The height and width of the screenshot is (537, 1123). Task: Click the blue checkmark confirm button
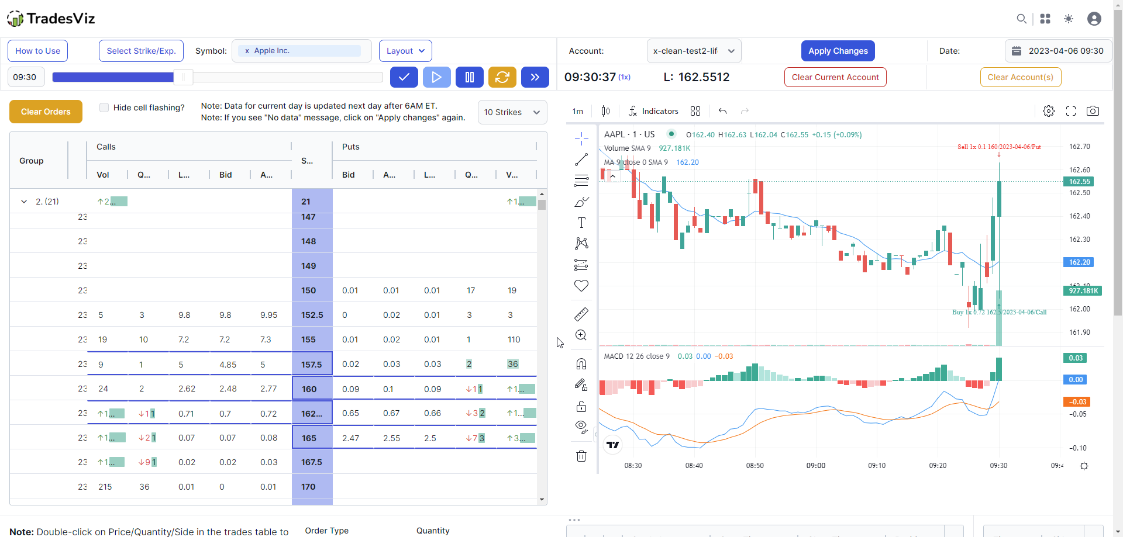[x=404, y=77]
